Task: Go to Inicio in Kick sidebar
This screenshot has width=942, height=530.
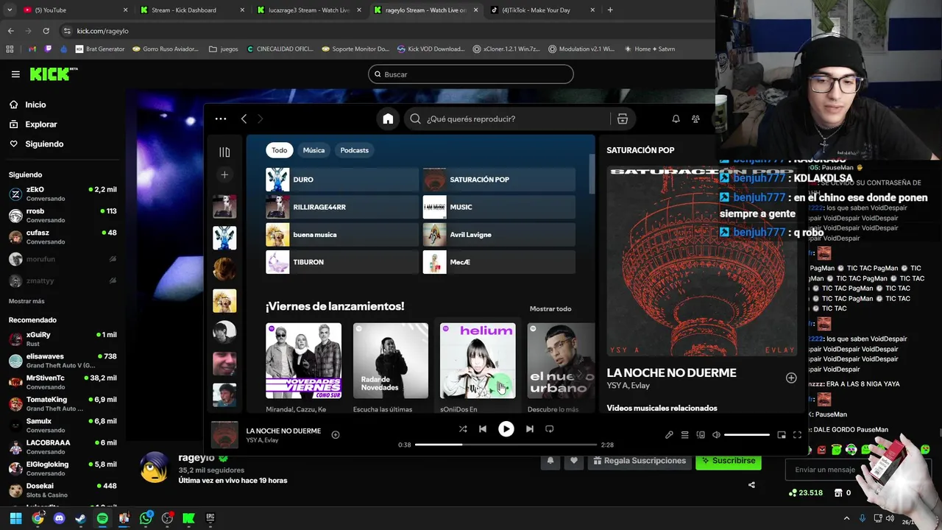Action: click(35, 105)
